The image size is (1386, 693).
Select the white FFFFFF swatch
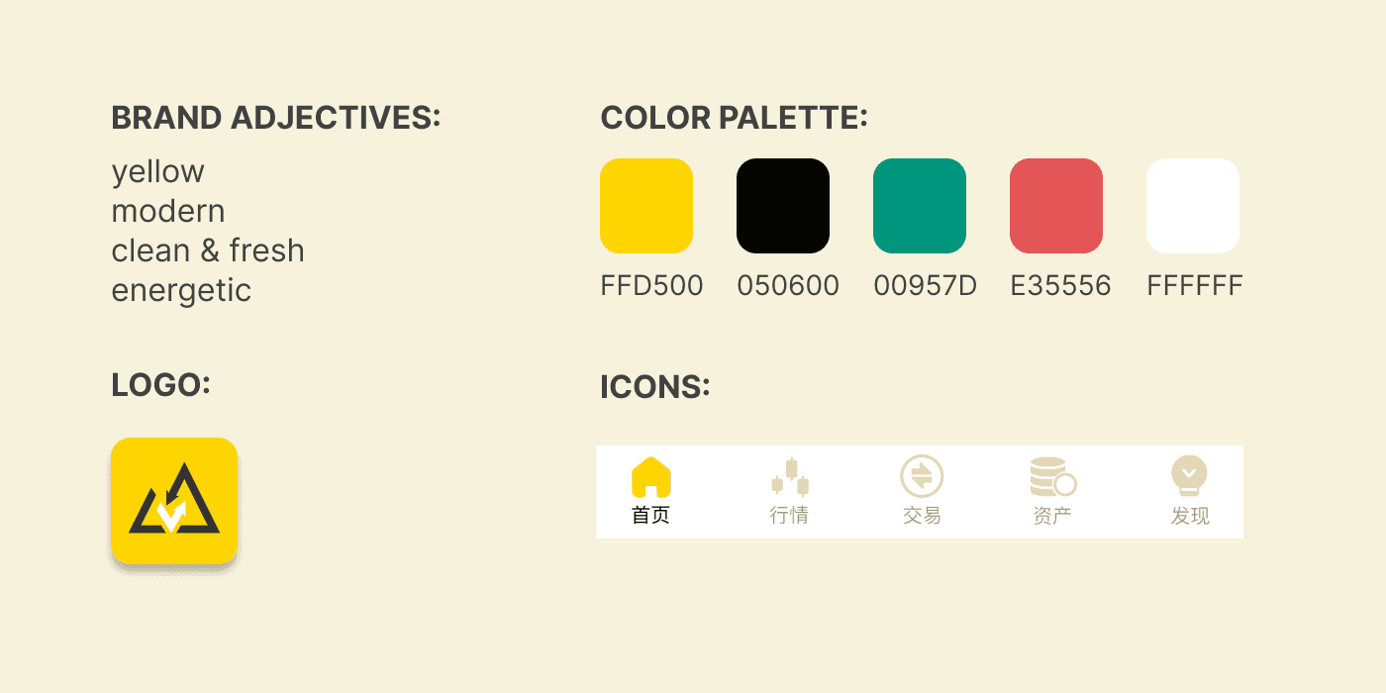coord(1193,206)
